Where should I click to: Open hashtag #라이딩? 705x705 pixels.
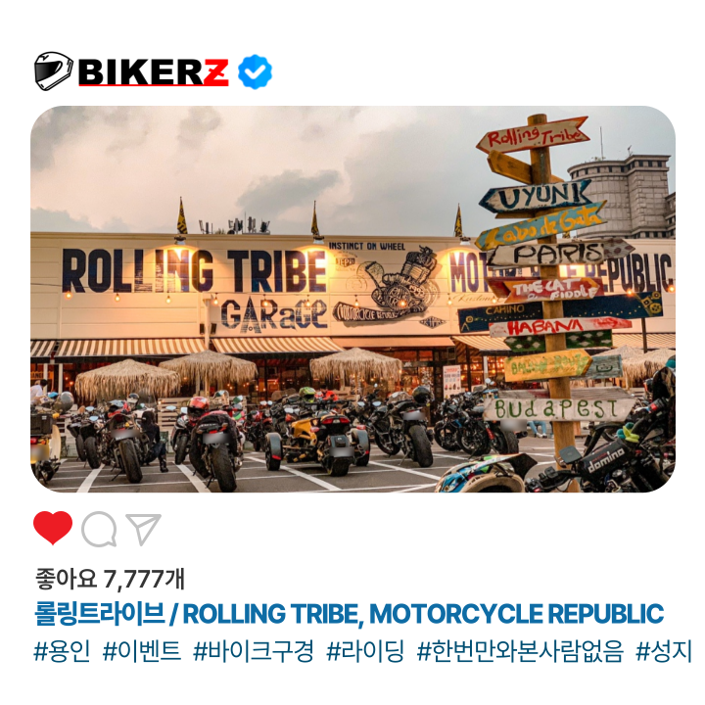(365, 651)
